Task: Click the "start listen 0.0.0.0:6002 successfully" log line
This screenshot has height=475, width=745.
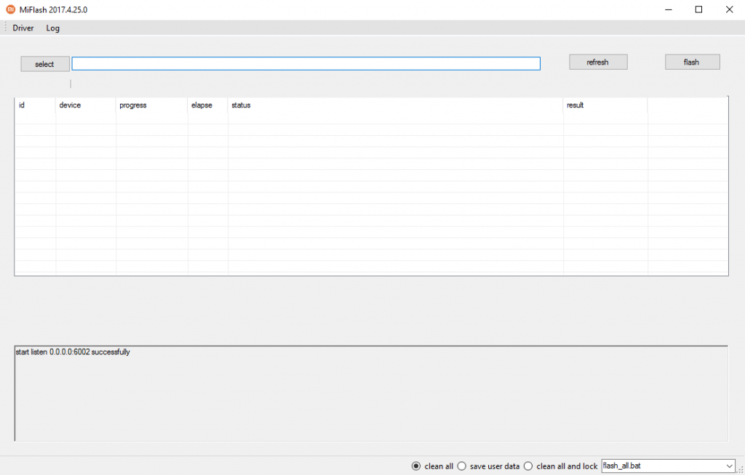Action: coord(73,352)
